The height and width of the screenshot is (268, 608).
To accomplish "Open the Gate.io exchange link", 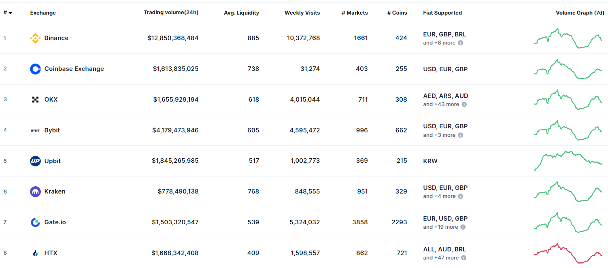I will (x=55, y=222).
